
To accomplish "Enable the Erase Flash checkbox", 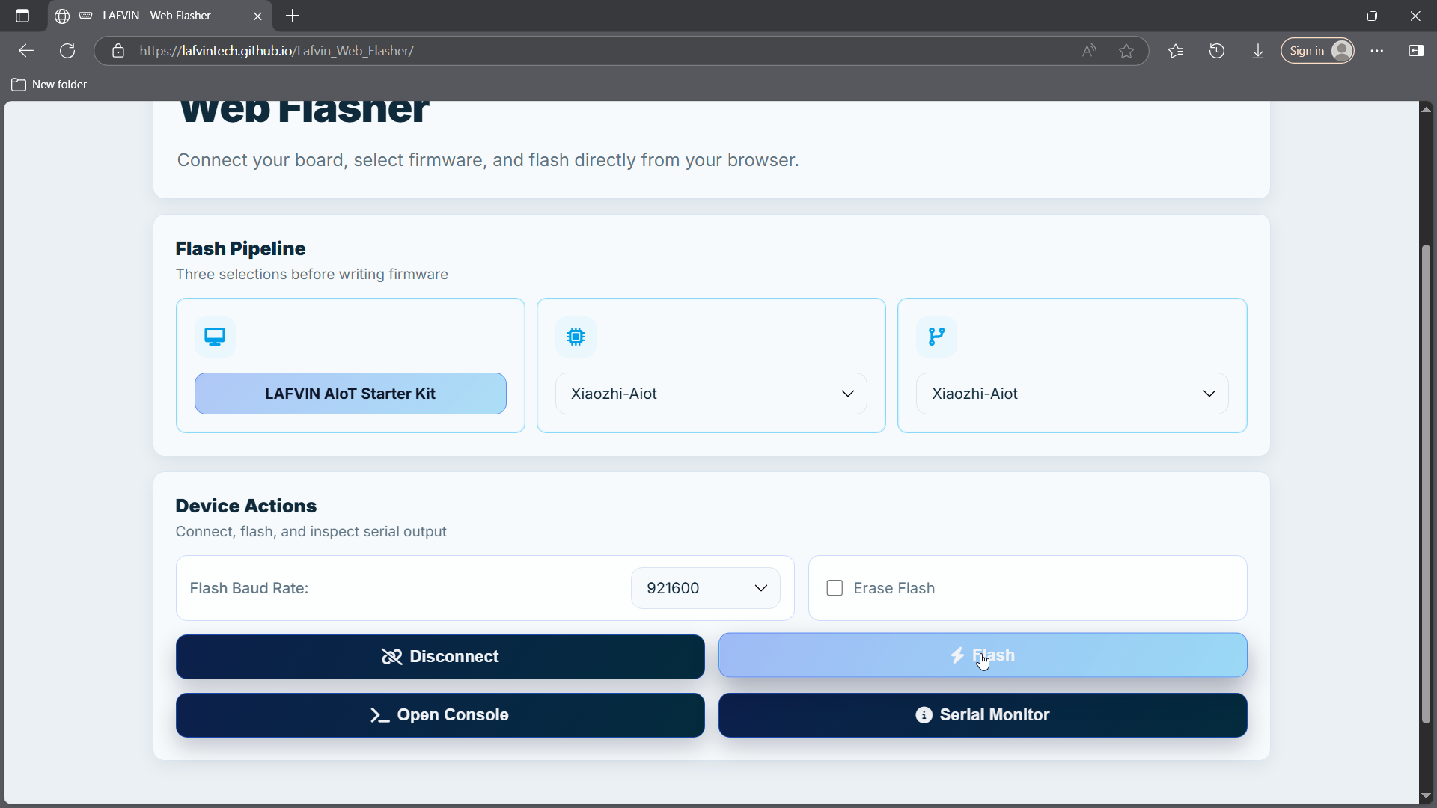I will pyautogui.click(x=835, y=588).
